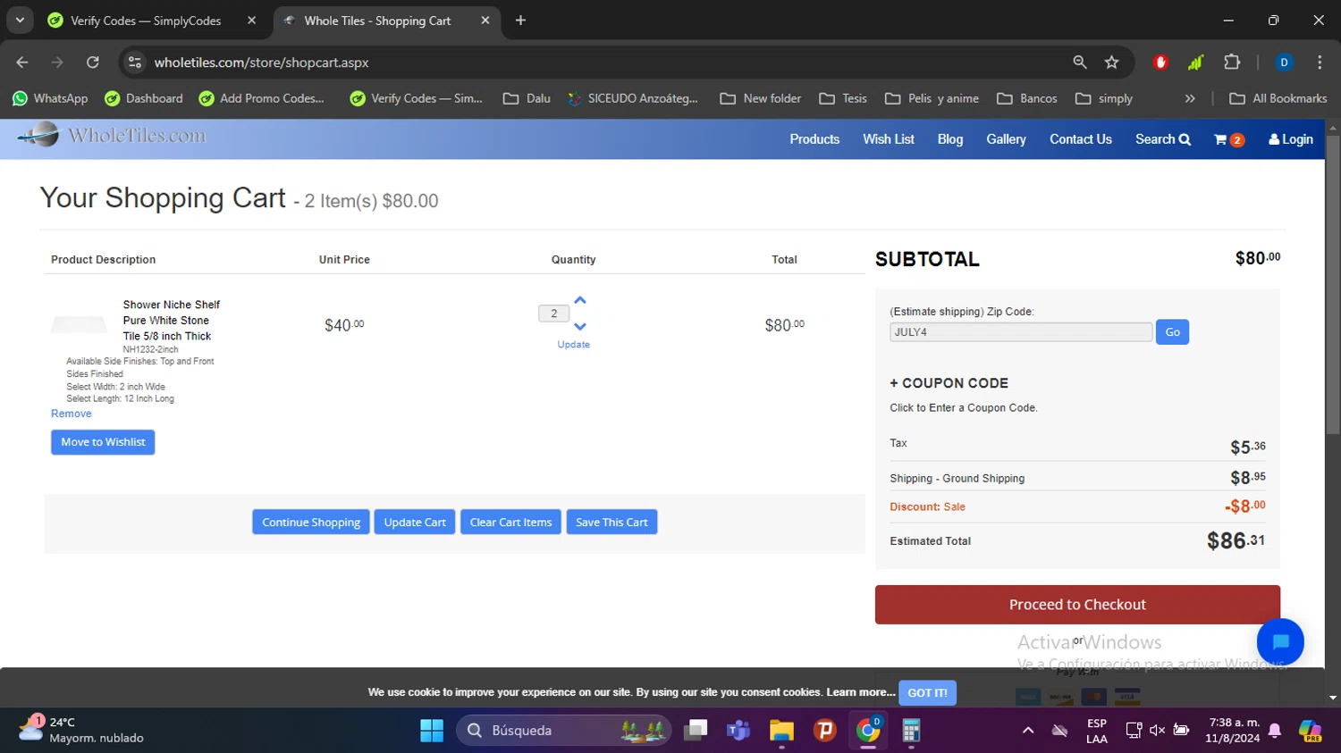Viewport: 1341px width, 753px height.
Task: Open the Learn more cookie link
Action: pos(861,692)
